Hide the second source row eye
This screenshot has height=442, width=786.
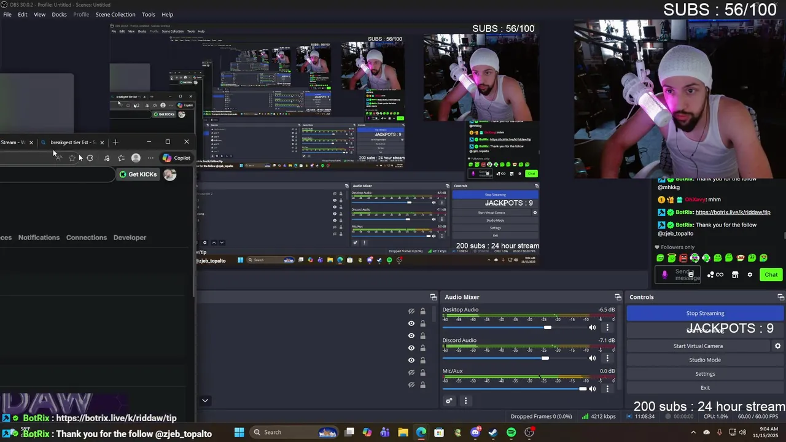pos(411,324)
